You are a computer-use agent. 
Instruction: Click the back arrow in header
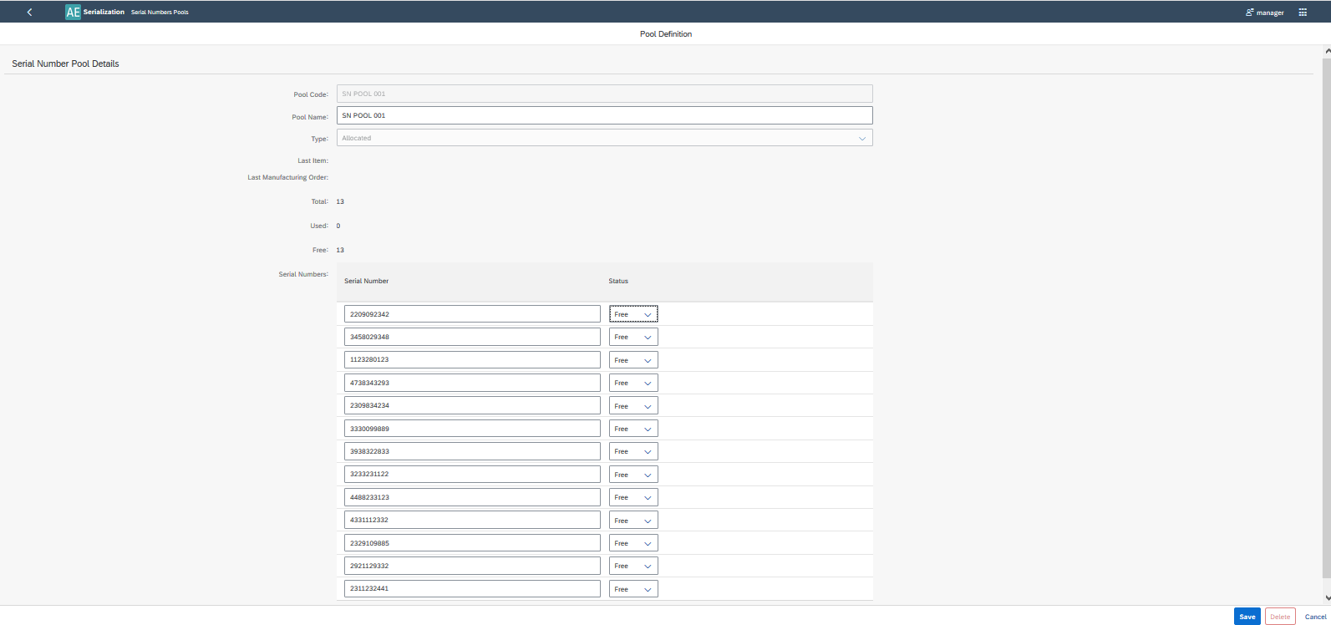click(29, 13)
